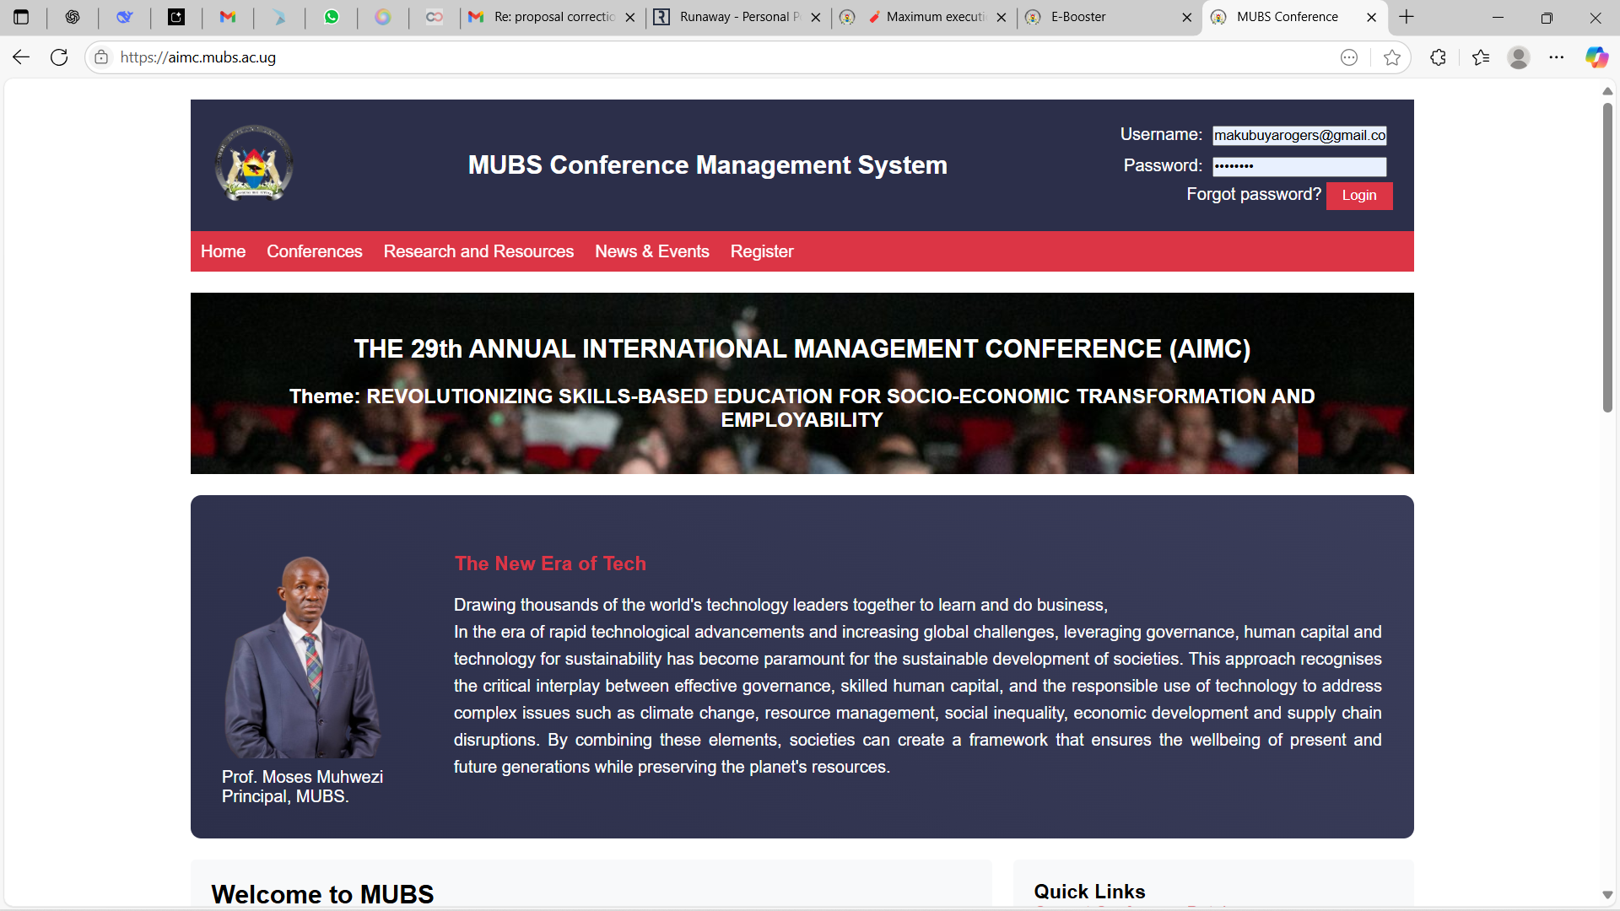Reload the page with the refresh icon
1620x911 pixels.
(59, 57)
